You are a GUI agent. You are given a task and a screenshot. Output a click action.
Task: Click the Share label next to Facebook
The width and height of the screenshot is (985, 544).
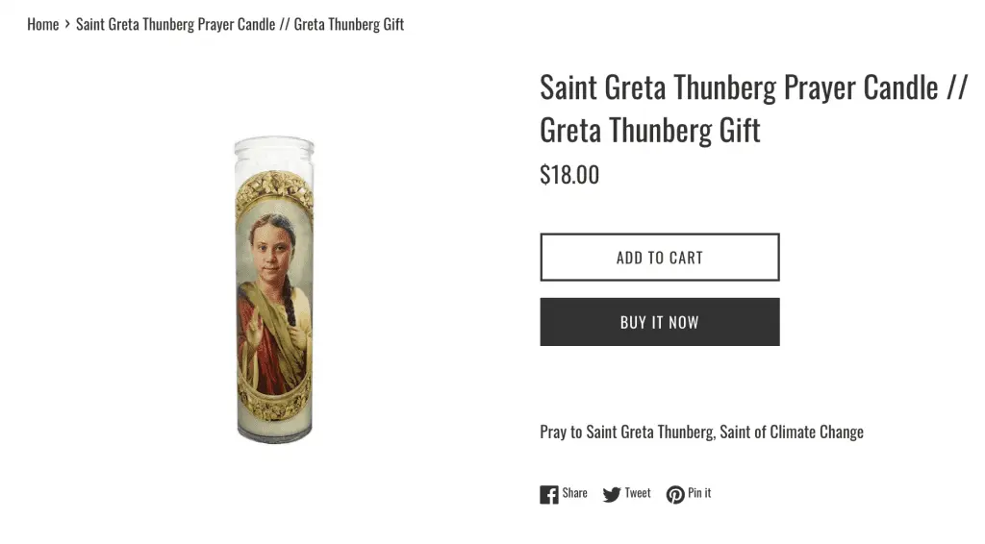pos(575,493)
